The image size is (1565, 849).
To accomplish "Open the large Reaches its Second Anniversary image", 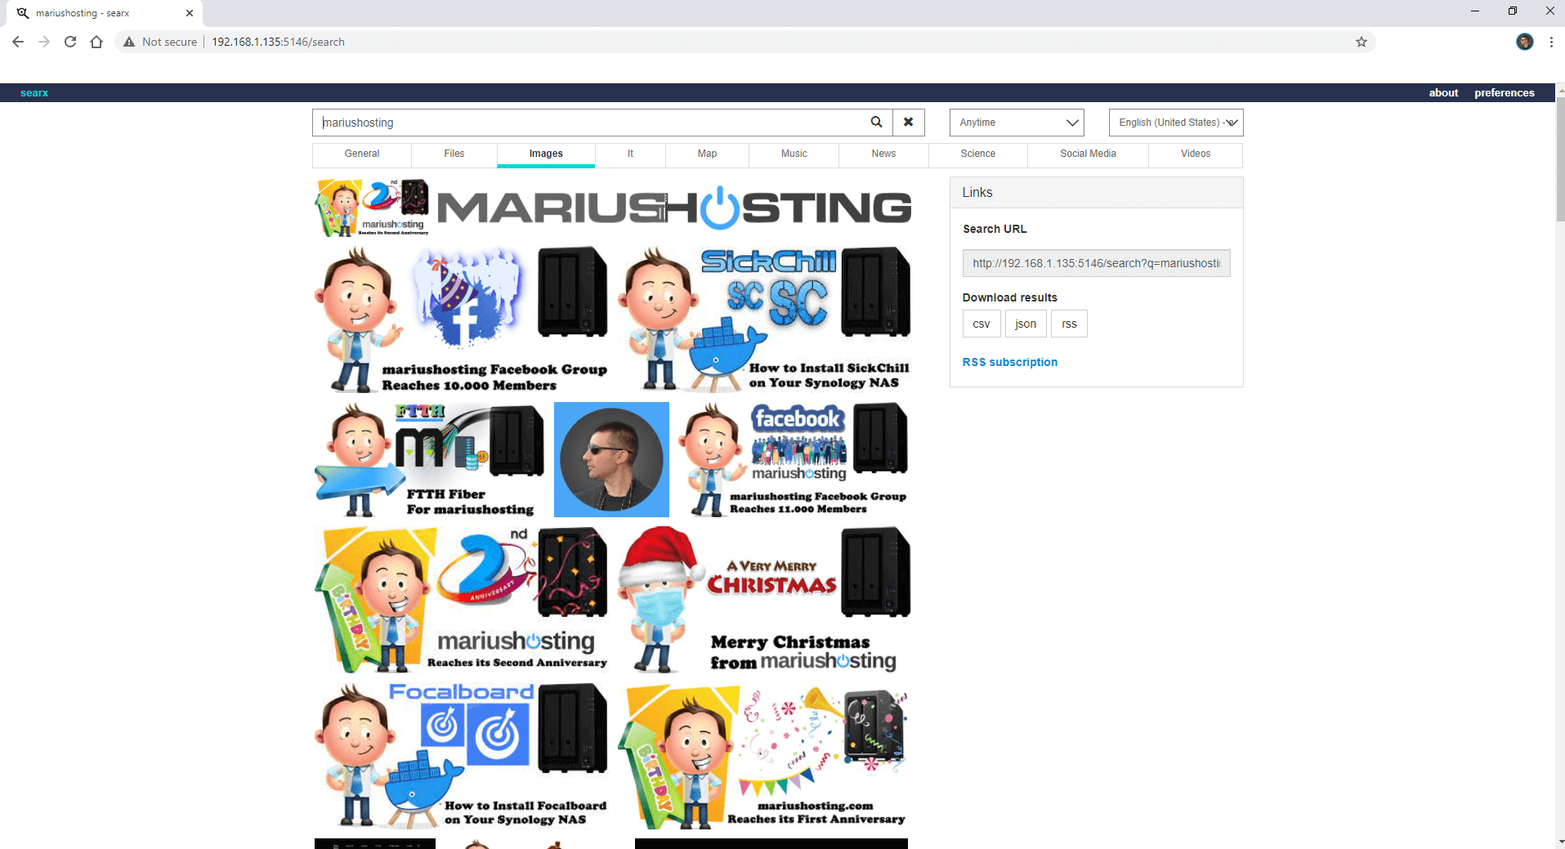I will click(463, 600).
